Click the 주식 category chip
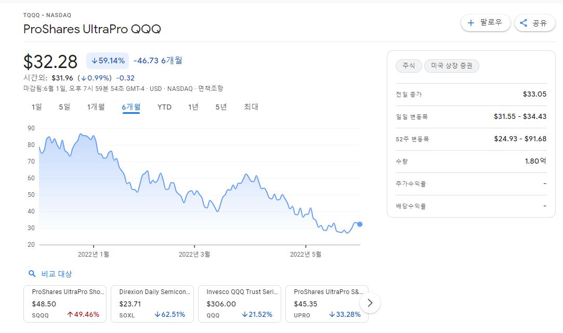563x333 pixels. click(x=409, y=65)
